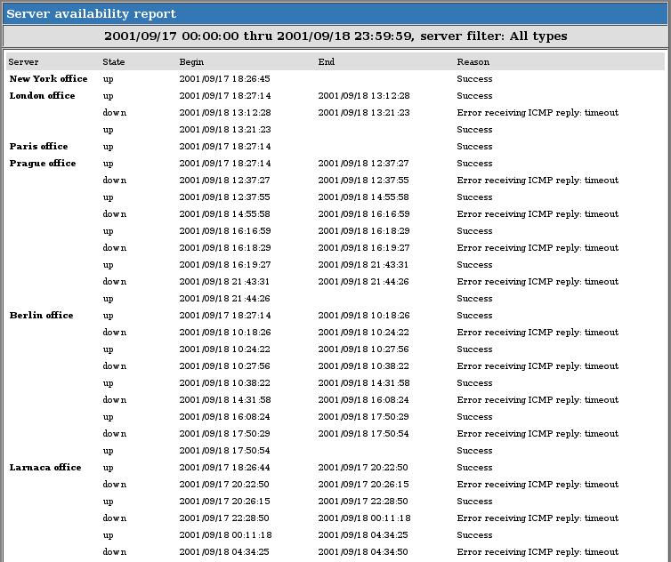Select the Prague office server name
The width and height of the screenshot is (671, 562).
(x=43, y=164)
